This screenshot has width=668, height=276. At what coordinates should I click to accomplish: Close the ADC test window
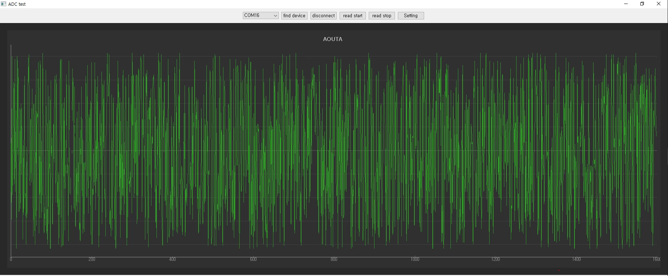click(659, 4)
